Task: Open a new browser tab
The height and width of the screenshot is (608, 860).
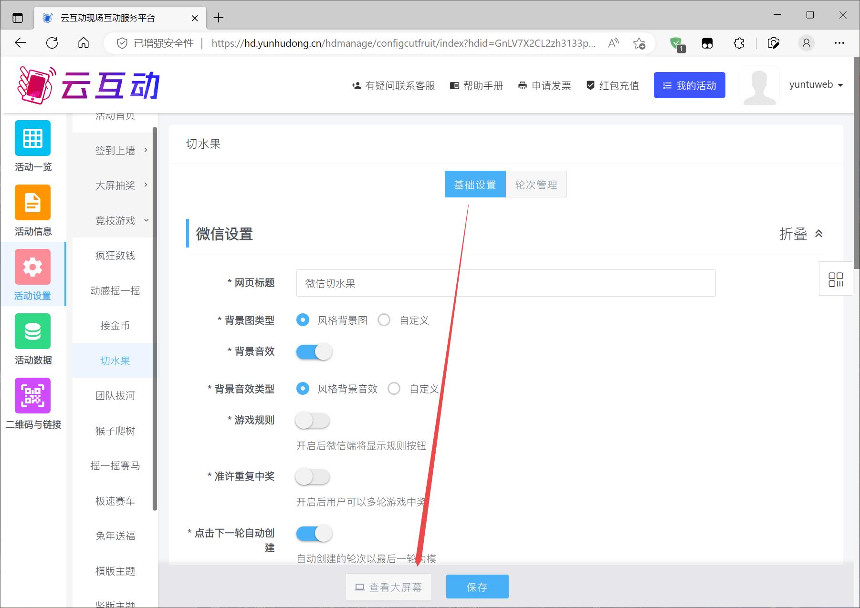Action: [x=219, y=18]
